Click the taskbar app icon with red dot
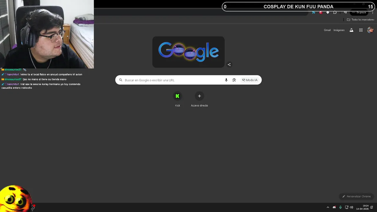Viewport: 377px width, 212px height. pyautogui.click(x=33, y=207)
